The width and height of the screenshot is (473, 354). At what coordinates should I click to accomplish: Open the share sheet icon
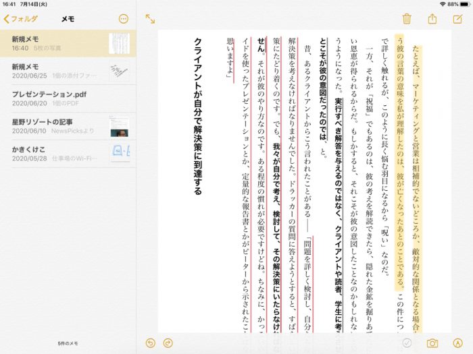(432, 19)
